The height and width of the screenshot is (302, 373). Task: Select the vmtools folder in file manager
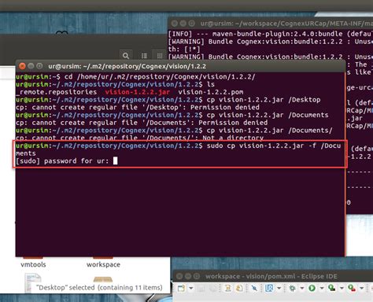(x=33, y=264)
